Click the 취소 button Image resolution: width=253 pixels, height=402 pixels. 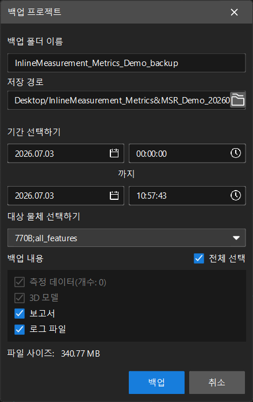[217, 382]
